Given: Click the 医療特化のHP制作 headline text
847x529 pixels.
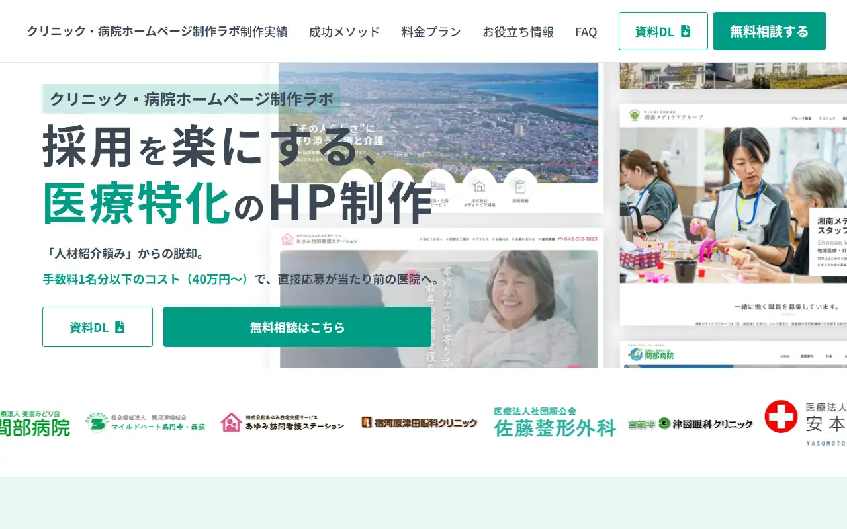Looking at the screenshot, I should click(238, 204).
